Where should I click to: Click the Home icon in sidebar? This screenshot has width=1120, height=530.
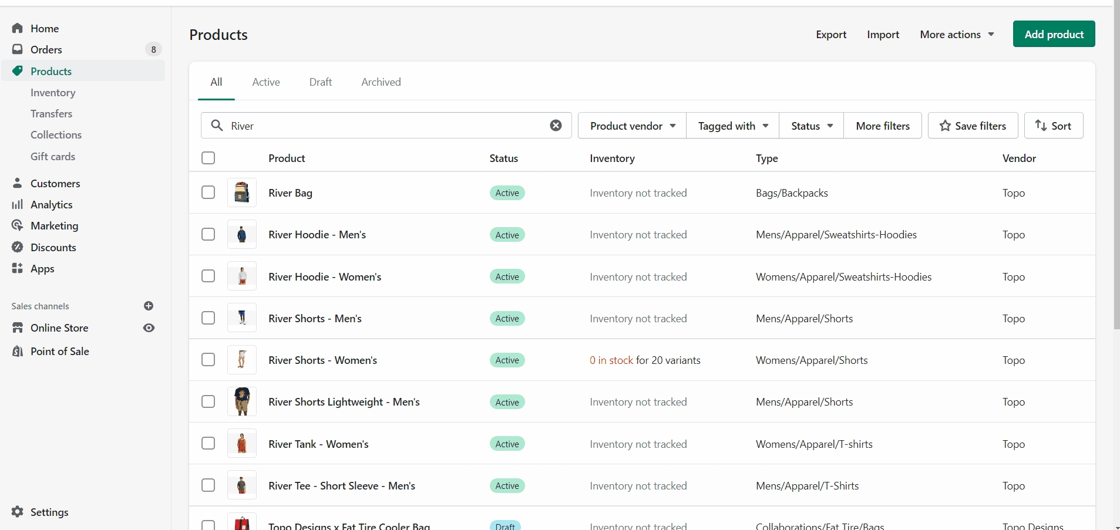[x=18, y=28]
